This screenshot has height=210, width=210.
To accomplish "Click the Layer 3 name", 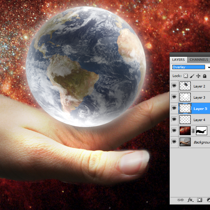I will point(199,98).
